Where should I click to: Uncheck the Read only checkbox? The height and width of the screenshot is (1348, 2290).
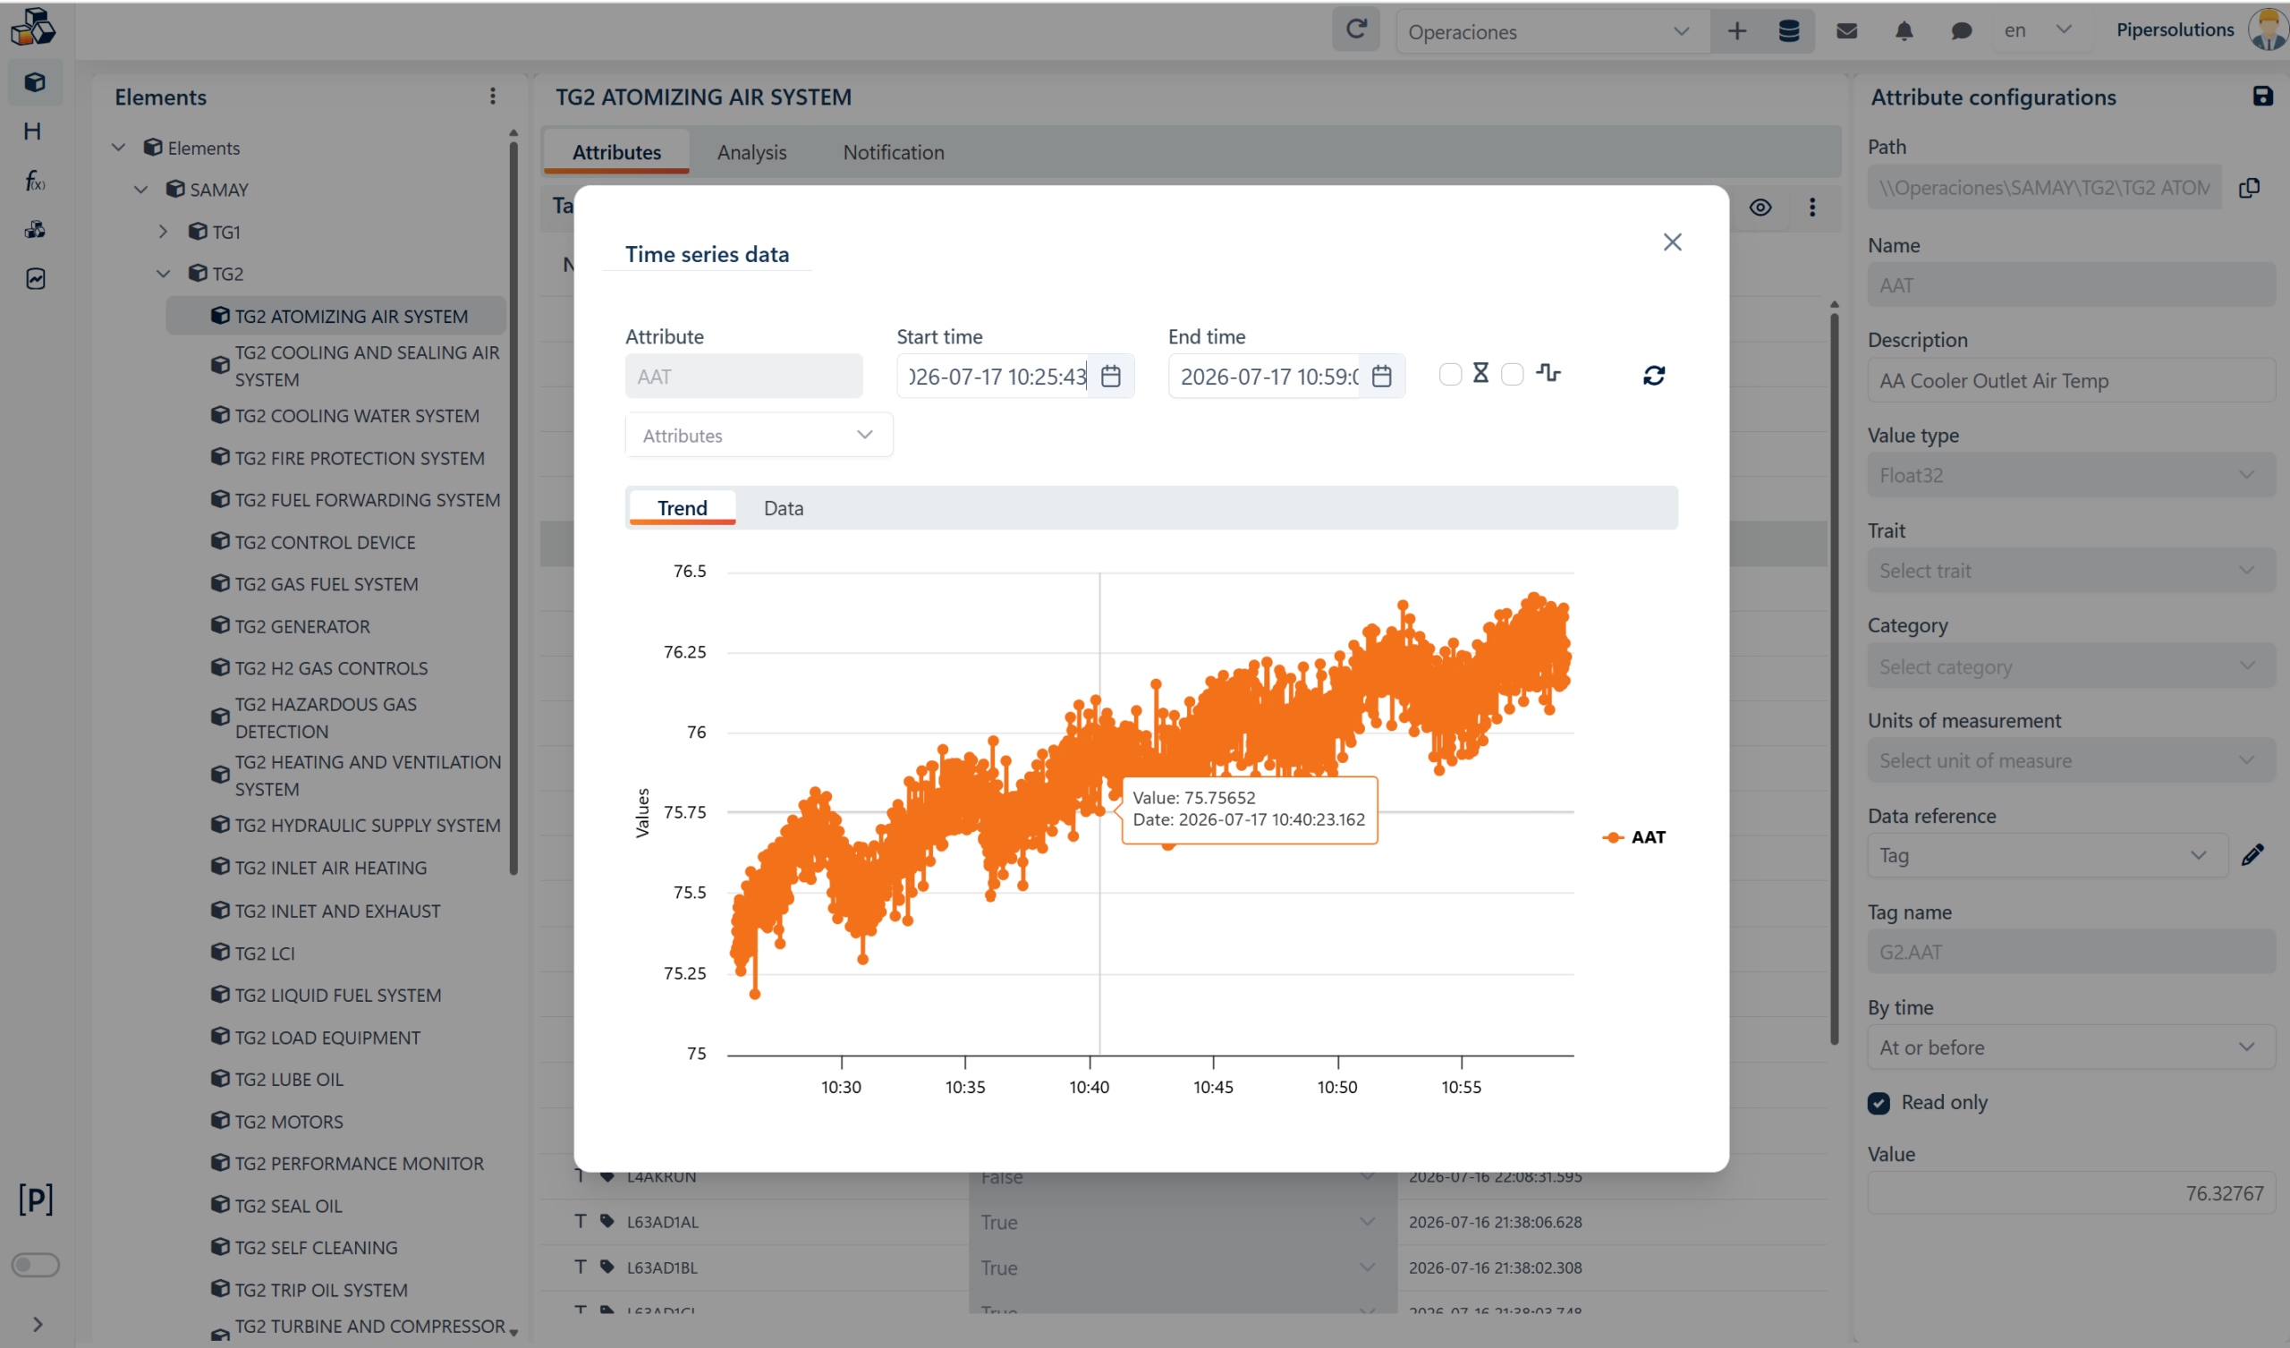[1879, 1103]
